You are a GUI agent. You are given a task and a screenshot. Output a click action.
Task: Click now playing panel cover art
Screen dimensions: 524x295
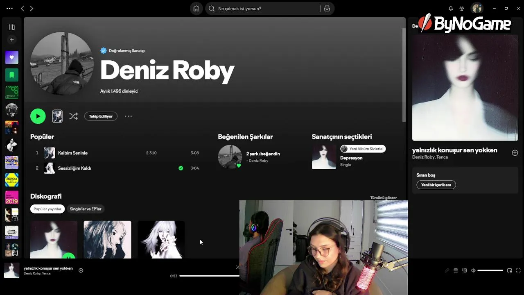click(465, 88)
